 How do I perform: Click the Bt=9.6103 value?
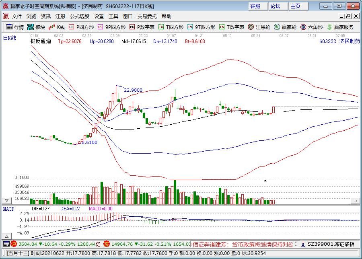tap(195, 41)
